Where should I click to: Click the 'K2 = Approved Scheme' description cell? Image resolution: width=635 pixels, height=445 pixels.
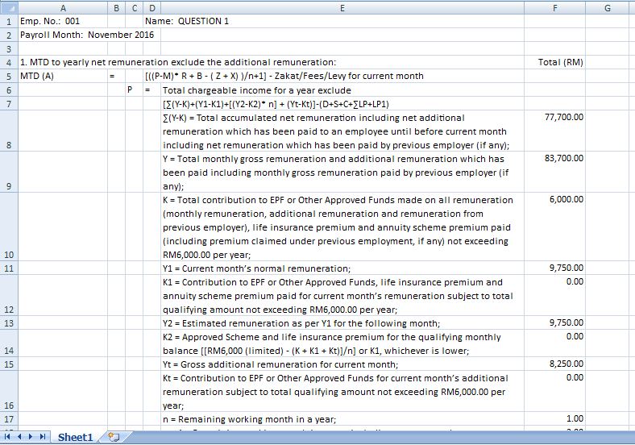[342, 343]
